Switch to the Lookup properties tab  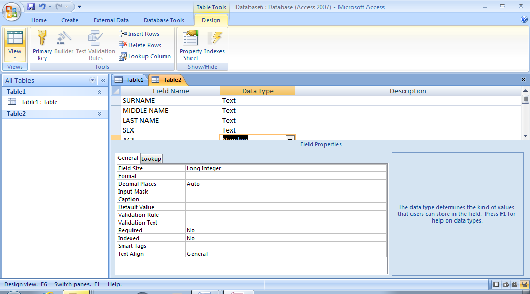(x=151, y=159)
